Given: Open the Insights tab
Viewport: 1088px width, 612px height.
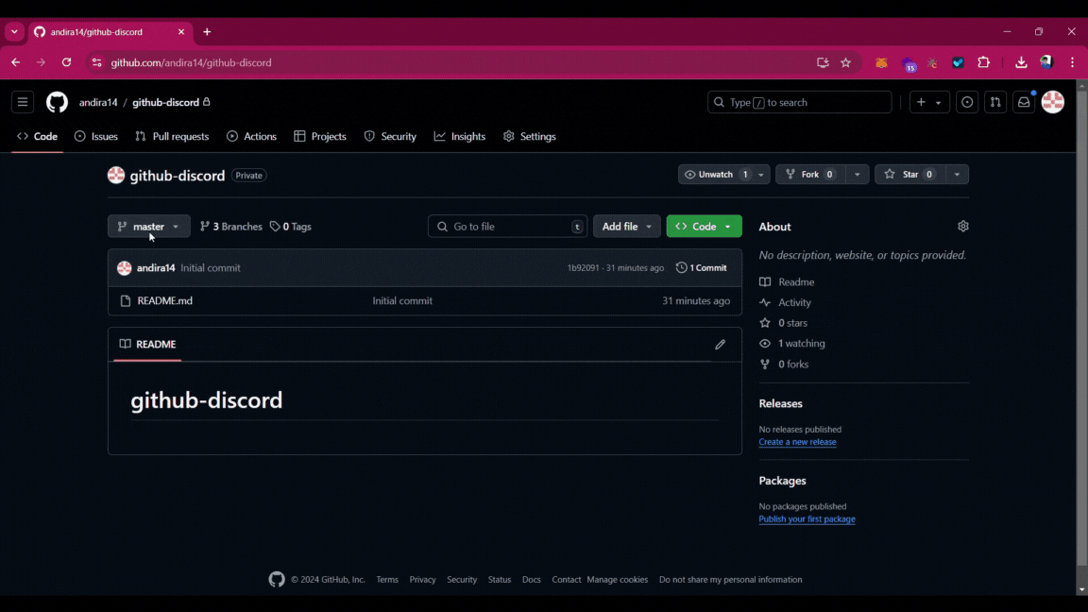Looking at the screenshot, I should 460,137.
